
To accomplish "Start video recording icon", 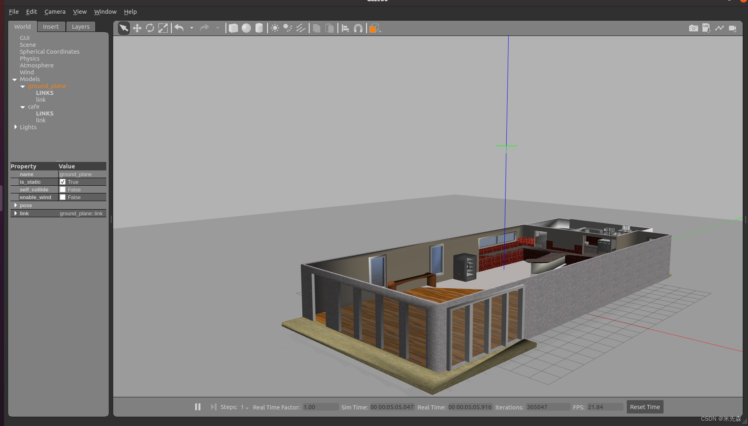I will pyautogui.click(x=733, y=28).
